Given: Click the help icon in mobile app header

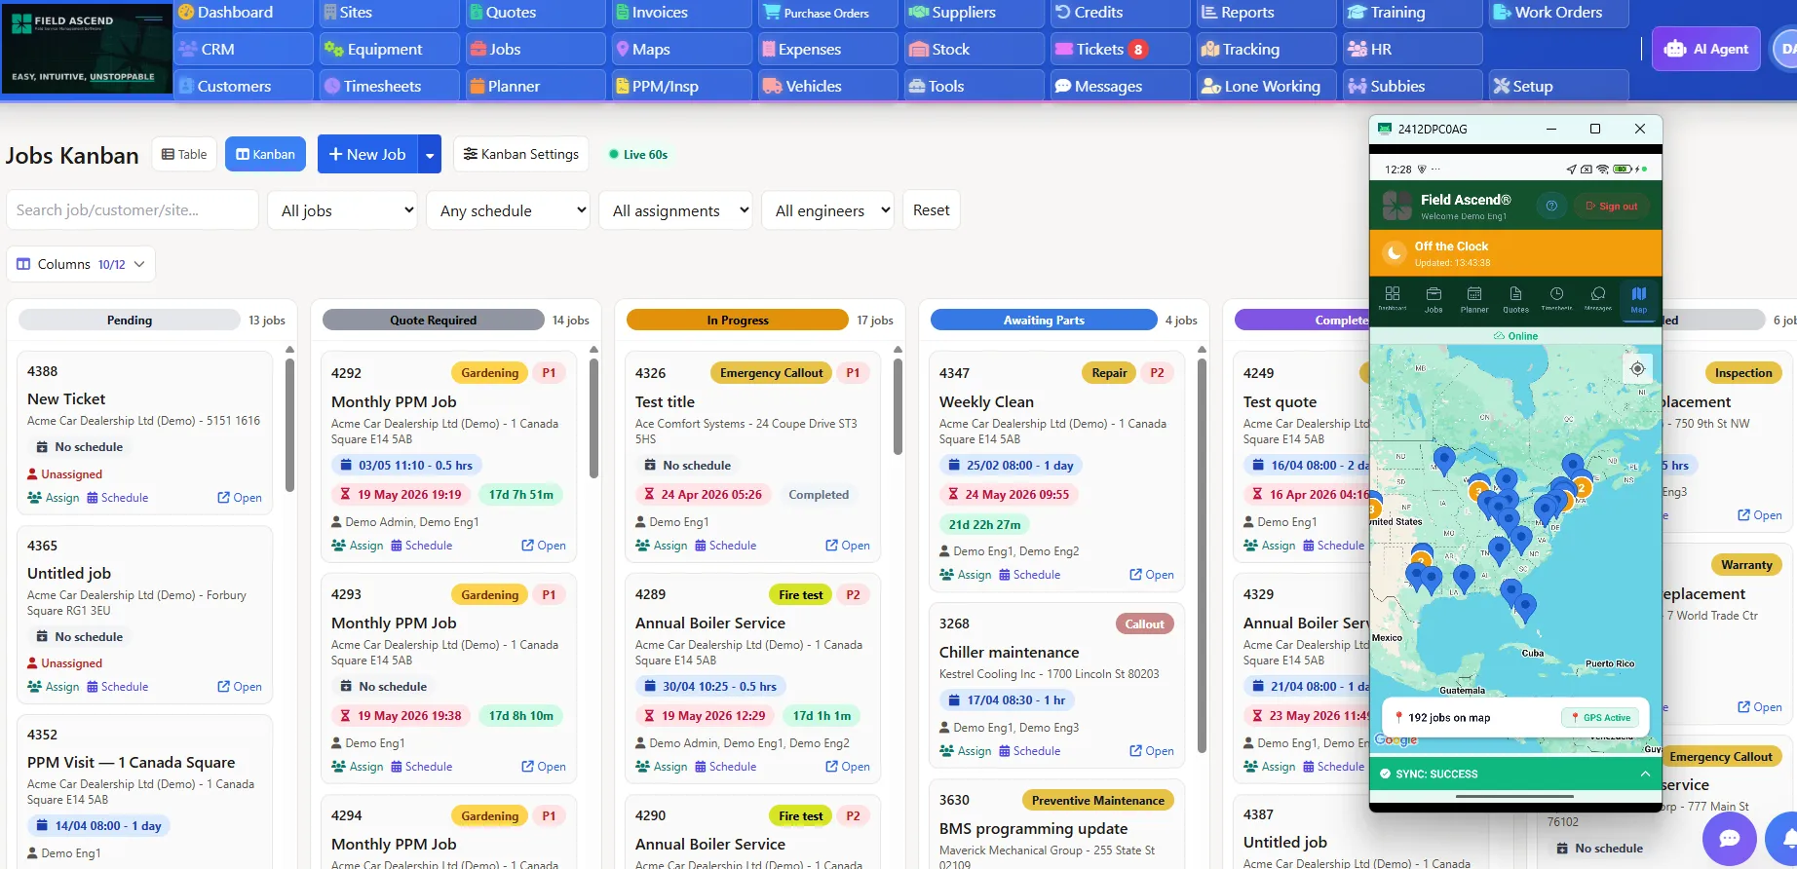Looking at the screenshot, I should pyautogui.click(x=1551, y=206).
